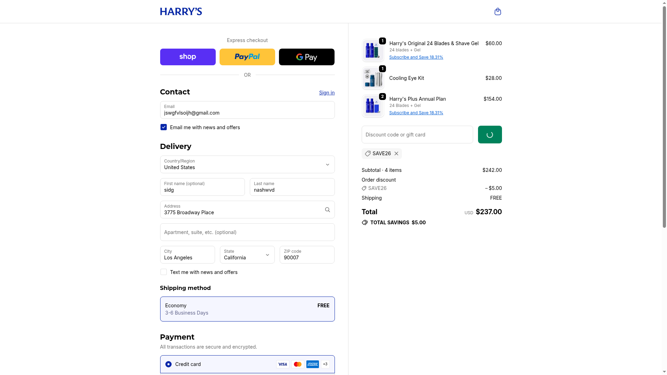Uncheck Email me with news and offers
Screen dimensions: 667x375
click(164, 127)
